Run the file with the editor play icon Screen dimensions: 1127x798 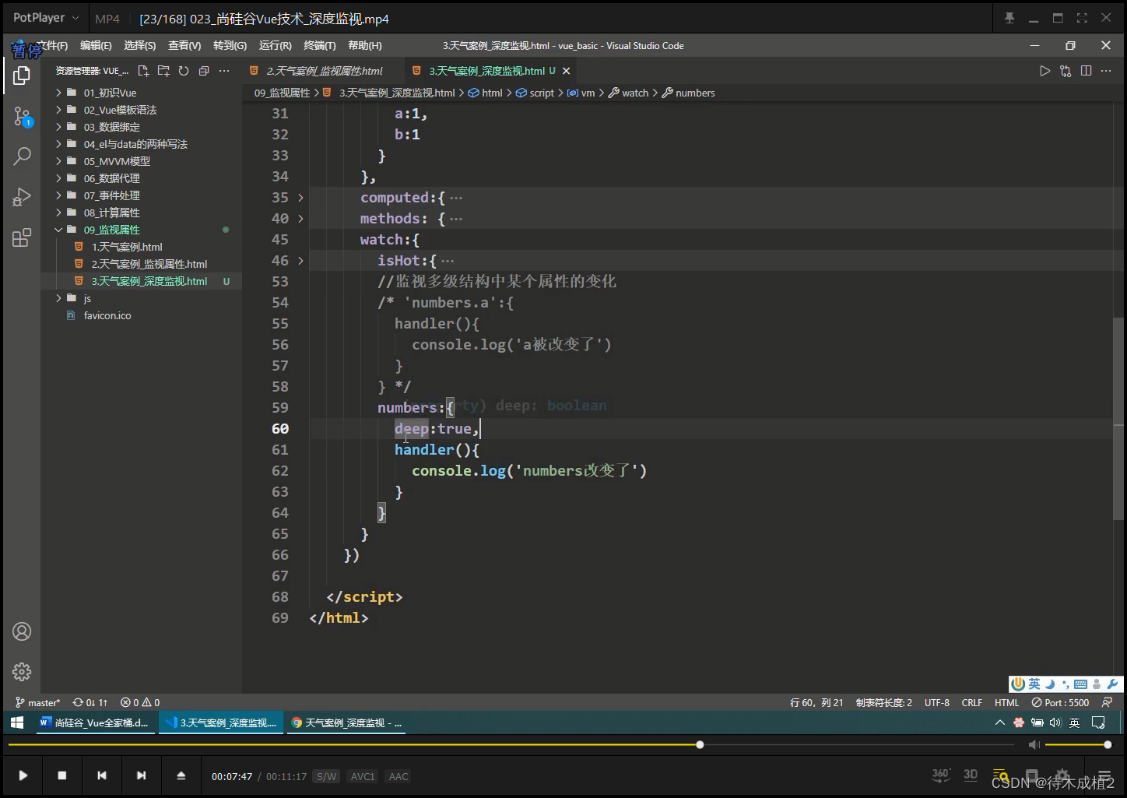[x=1044, y=71]
